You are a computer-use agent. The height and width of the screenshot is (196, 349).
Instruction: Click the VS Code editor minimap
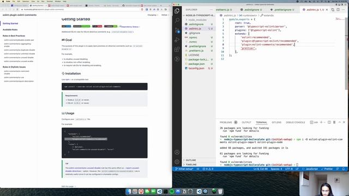pos(340,19)
